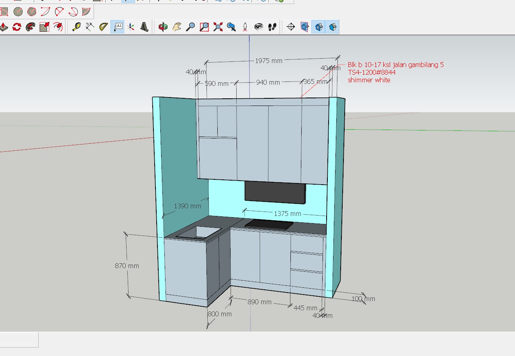Select the Follow Me tool
Screen dimensions: 515x356
click(31, 27)
